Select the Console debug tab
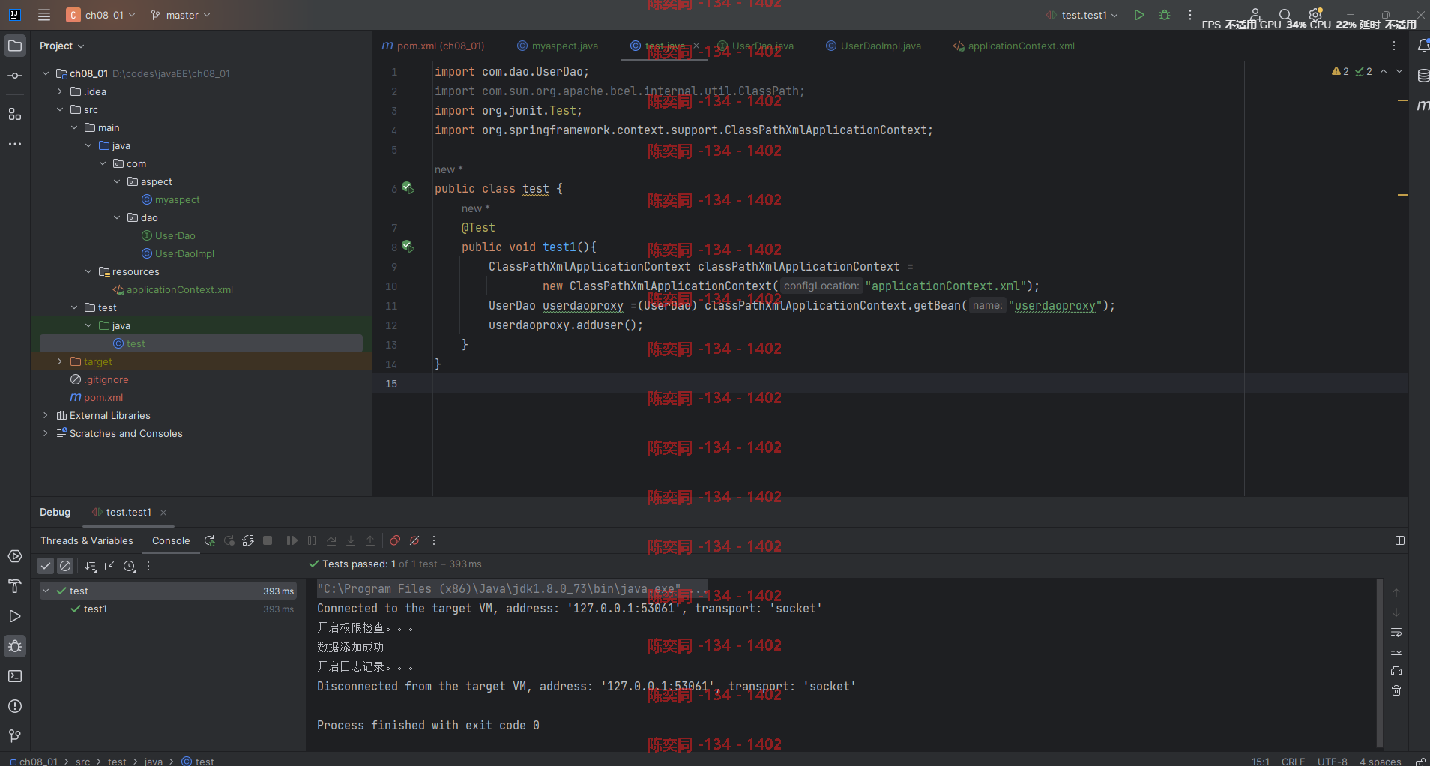Viewport: 1430px width, 766px height. tap(171, 540)
